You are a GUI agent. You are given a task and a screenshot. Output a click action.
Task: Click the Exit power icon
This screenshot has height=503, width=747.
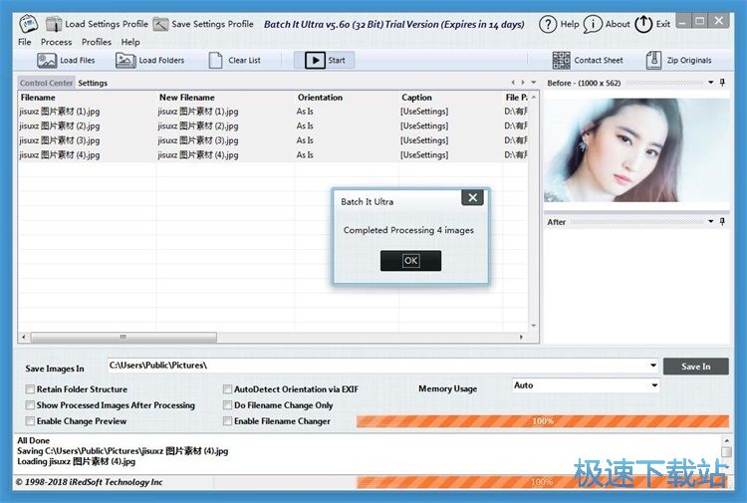pos(643,24)
